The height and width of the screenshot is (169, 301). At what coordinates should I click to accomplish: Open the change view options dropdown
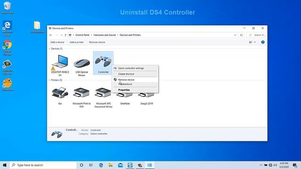click(x=255, y=42)
